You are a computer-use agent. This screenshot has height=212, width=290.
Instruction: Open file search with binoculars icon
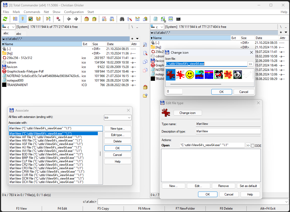coord(122,19)
